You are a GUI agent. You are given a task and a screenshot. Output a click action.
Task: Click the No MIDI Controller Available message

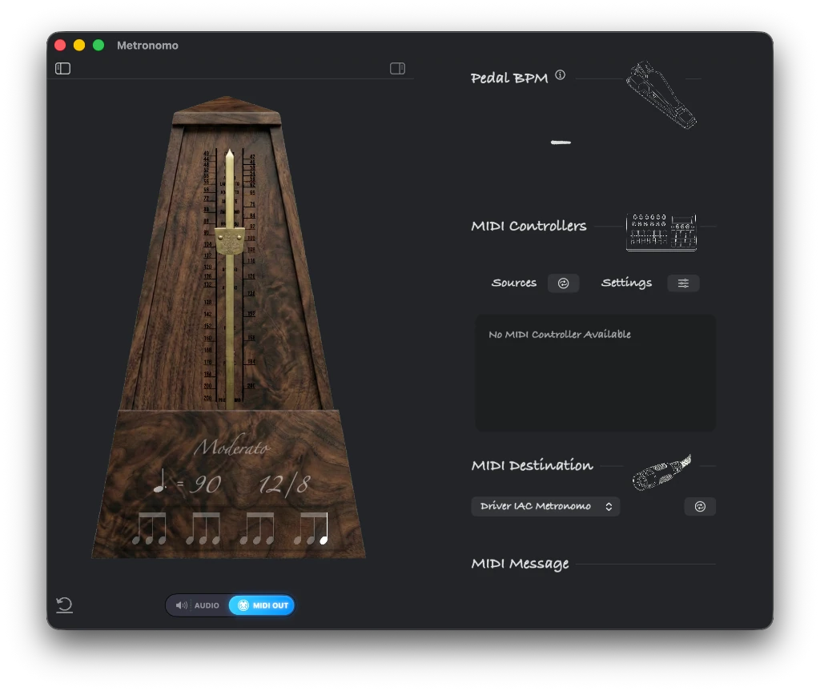(x=560, y=334)
